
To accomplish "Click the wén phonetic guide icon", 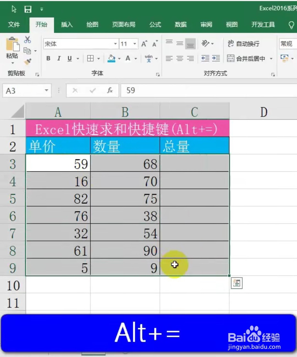I will (x=149, y=59).
